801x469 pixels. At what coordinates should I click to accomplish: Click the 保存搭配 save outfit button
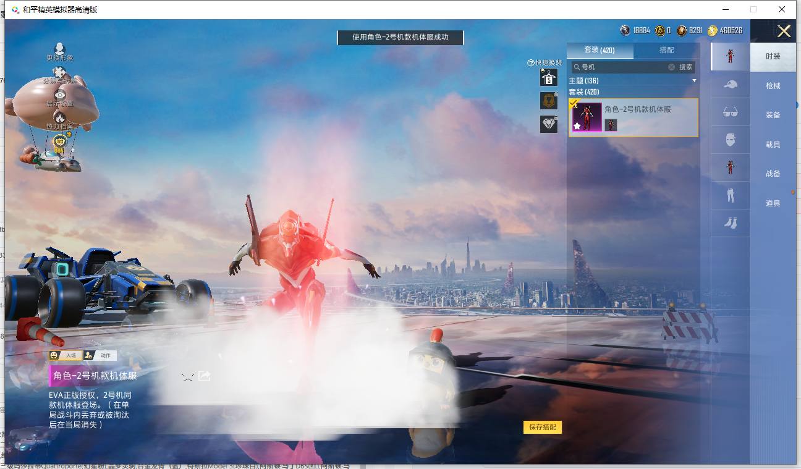(x=543, y=427)
